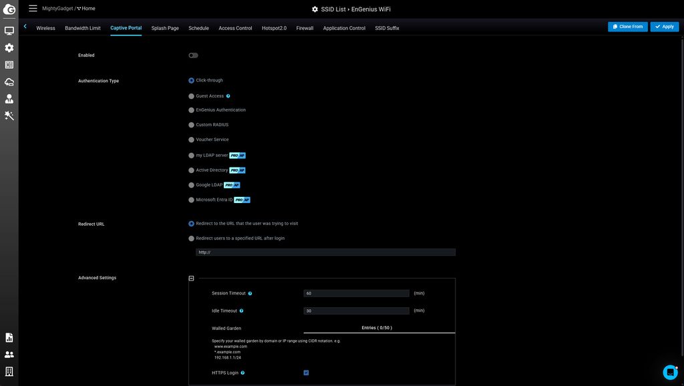Screen dimensions: 684x386
Task: Click the page vertical scrollbar
Action: 682,196
